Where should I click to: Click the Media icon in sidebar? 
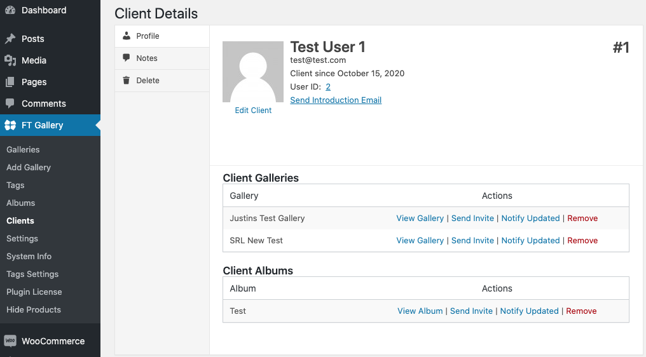point(10,60)
